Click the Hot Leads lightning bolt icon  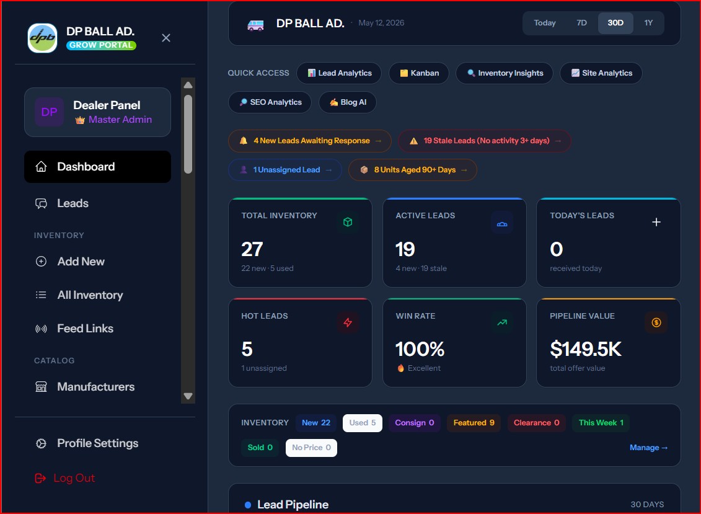click(x=348, y=322)
